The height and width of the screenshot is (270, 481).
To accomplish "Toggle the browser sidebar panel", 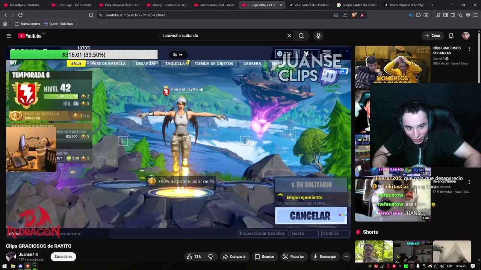I will click(x=445, y=15).
